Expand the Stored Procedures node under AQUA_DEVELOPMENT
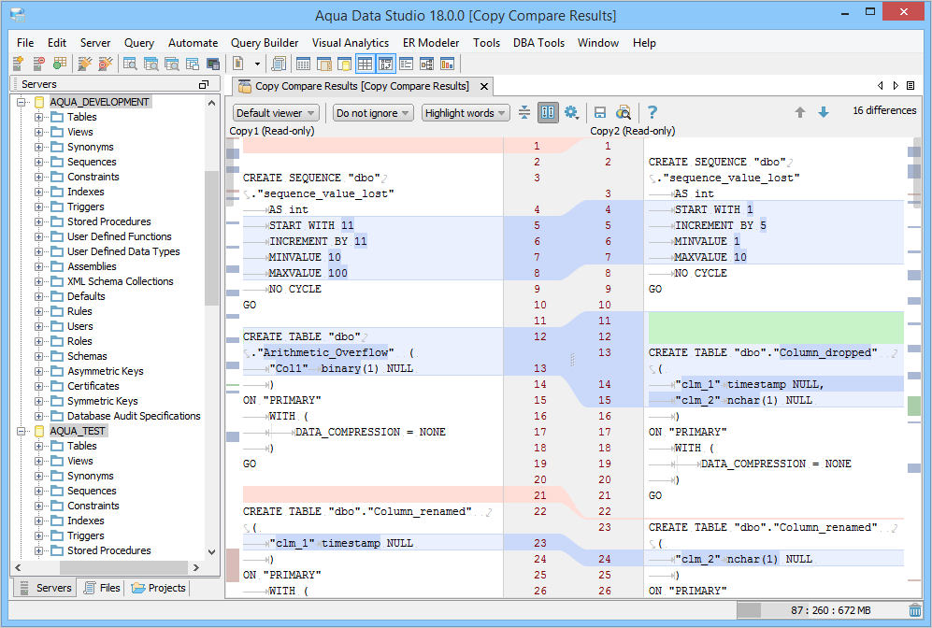The image size is (932, 628). (x=39, y=221)
